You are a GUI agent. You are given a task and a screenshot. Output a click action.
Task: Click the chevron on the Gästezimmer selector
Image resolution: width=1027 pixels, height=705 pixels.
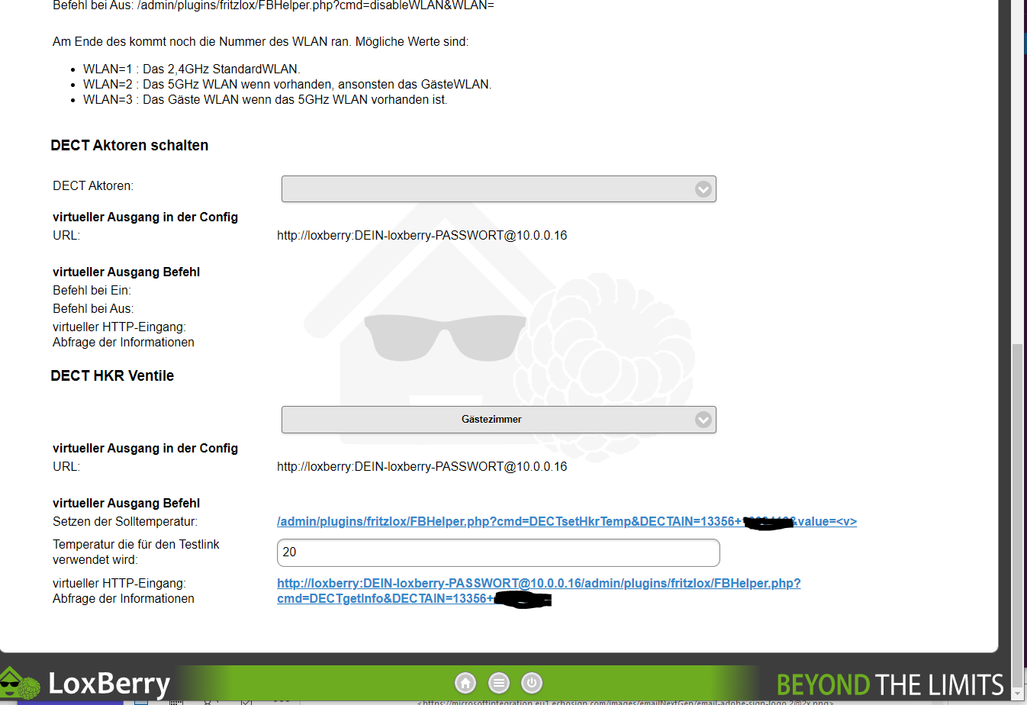(x=703, y=420)
